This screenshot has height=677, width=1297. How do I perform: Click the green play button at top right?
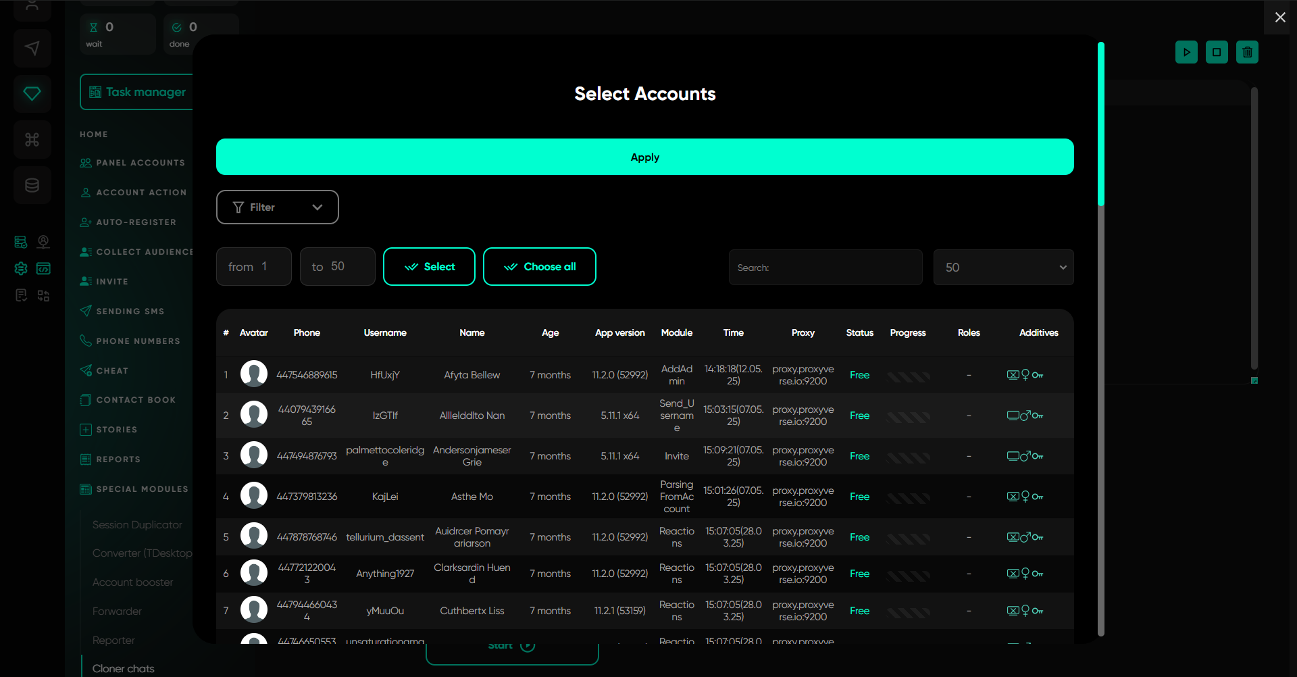[x=1186, y=52]
